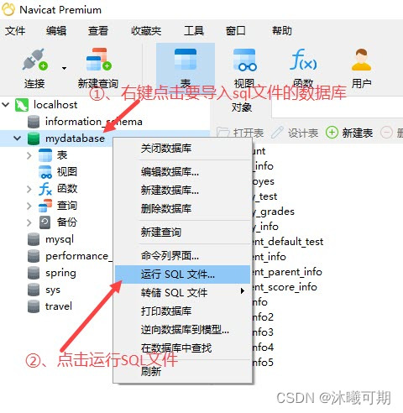Expand the 查询 queries node chevron
403x413 pixels.
29,206
